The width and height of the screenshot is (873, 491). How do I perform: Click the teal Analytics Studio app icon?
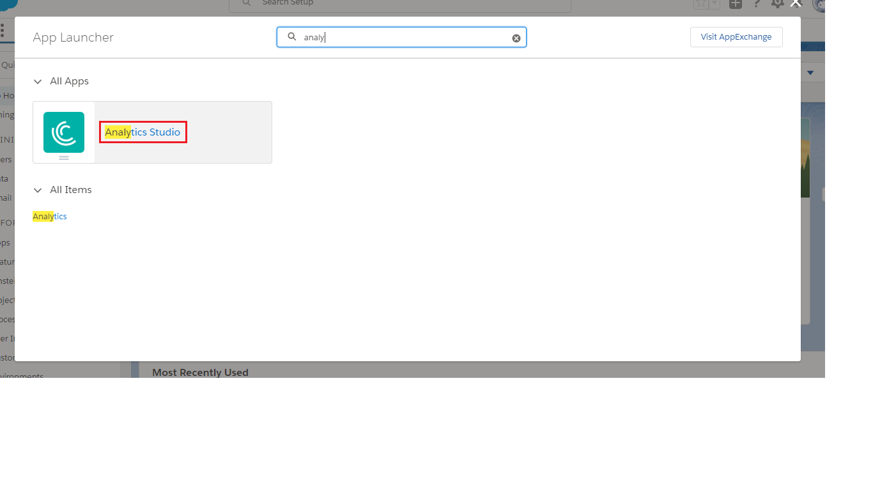tap(64, 132)
